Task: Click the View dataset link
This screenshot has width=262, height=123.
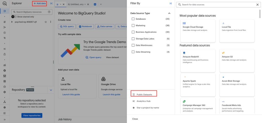Action: [x=113, y=57]
